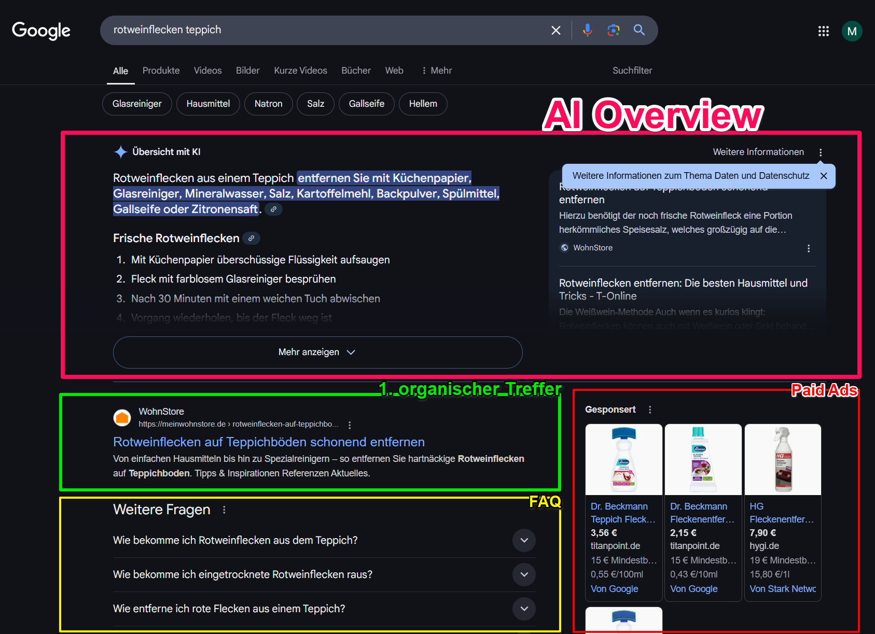Switch to the Bilder tab
The width and height of the screenshot is (875, 634).
[x=247, y=71]
